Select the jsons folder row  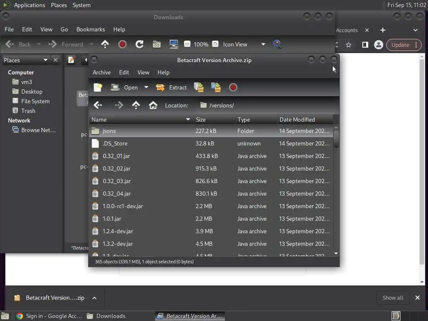(x=211, y=131)
